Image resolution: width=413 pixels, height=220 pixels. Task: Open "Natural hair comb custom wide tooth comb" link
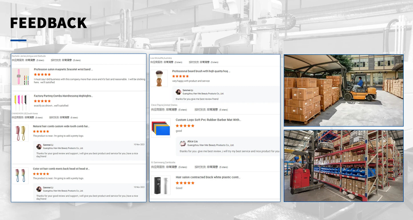pos(61,126)
